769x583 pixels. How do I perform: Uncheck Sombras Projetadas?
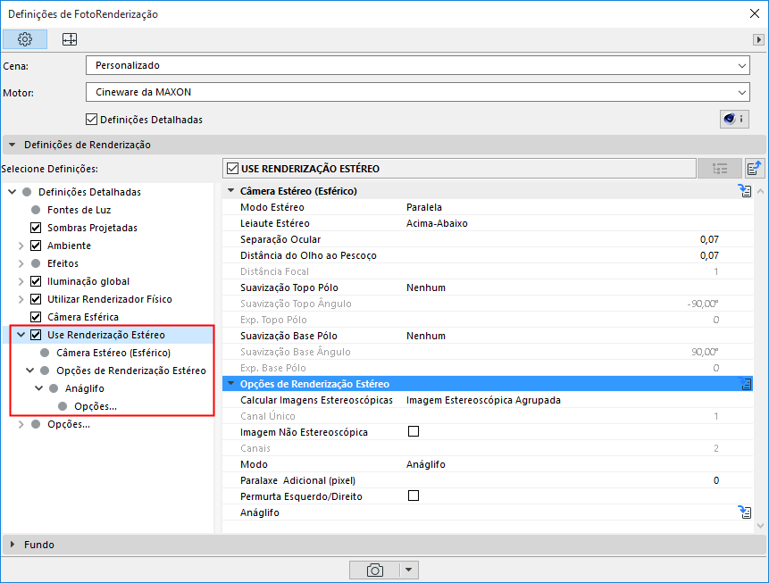(x=36, y=228)
